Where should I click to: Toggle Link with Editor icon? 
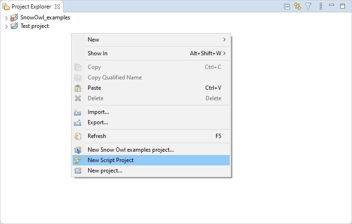pos(298,6)
